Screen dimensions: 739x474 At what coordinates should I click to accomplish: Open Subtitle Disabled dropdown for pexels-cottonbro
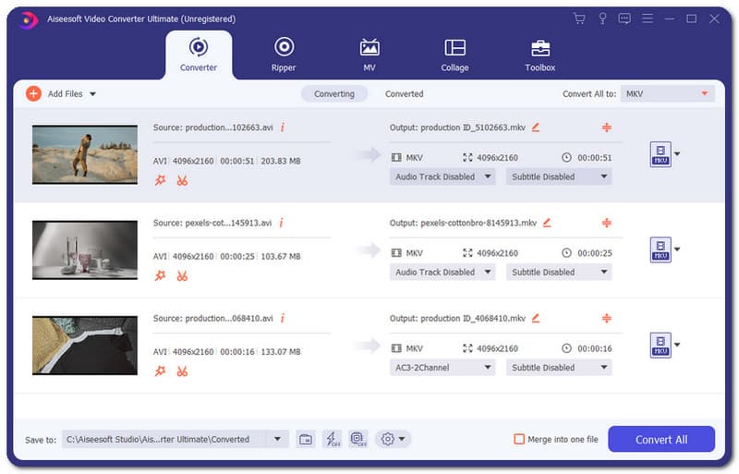[x=559, y=273]
